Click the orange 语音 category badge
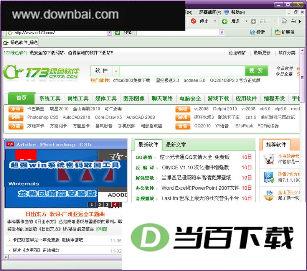The height and width of the screenshot is (271, 307). coord(183,126)
